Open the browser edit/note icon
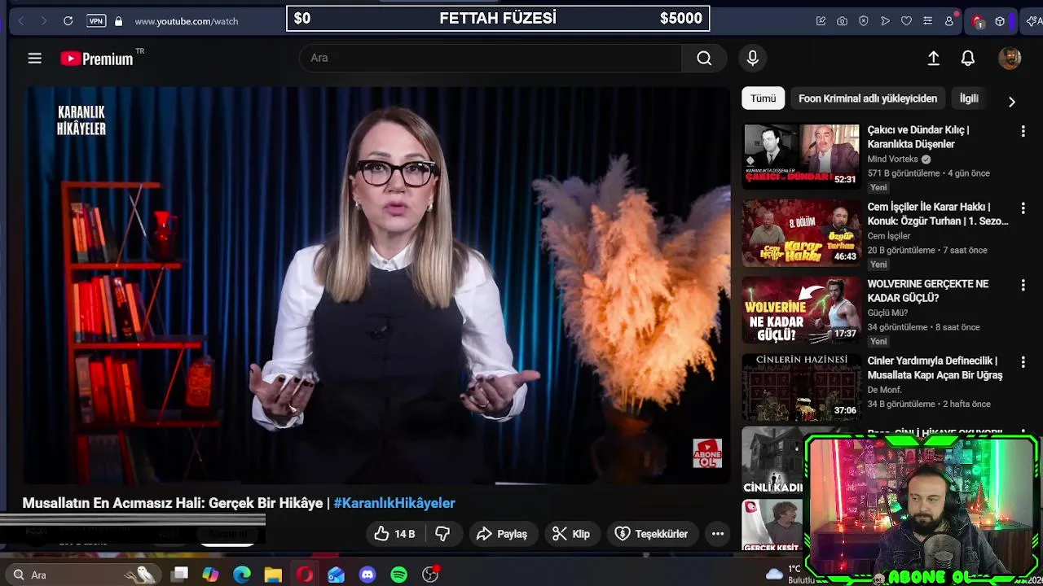This screenshot has height=586, width=1043. [821, 21]
